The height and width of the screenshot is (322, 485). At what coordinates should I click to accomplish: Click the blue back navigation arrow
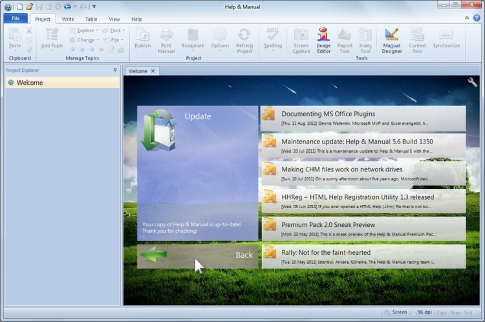[67, 6]
